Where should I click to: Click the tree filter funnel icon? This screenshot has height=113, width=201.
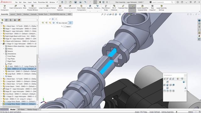coord(2,23)
